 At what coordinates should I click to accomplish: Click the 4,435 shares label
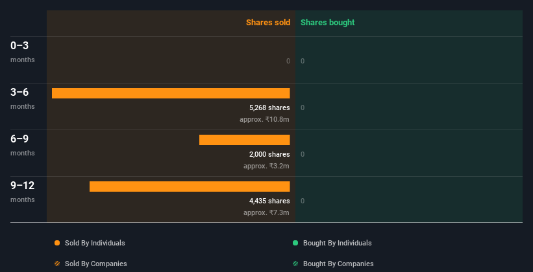269,201
